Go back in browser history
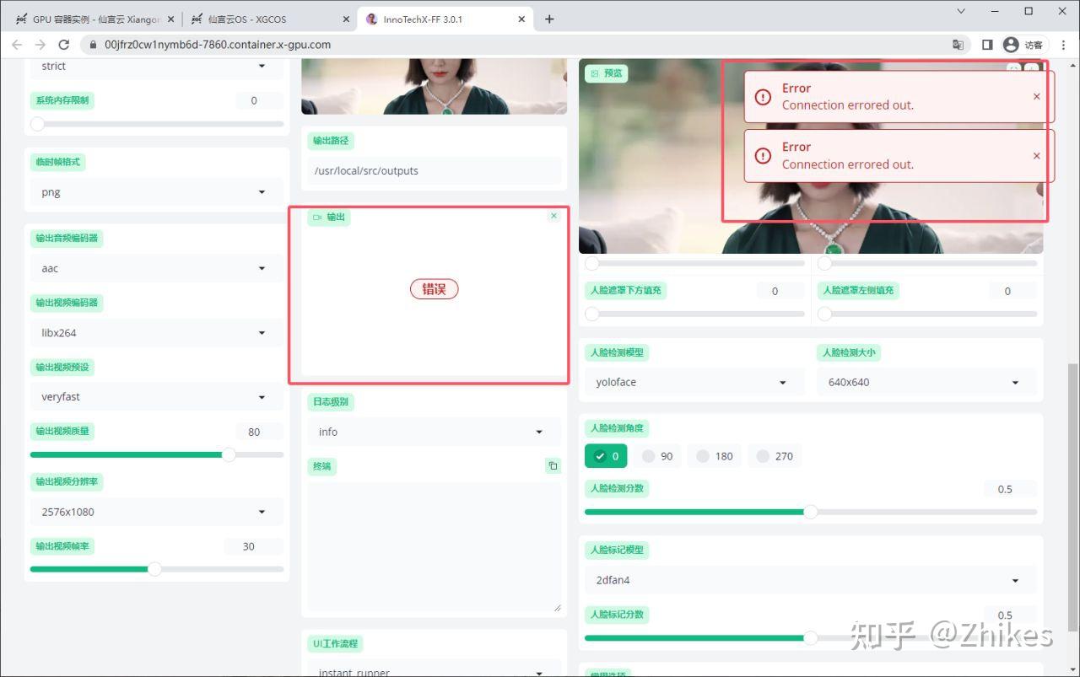Image resolution: width=1080 pixels, height=677 pixels. coord(17,45)
